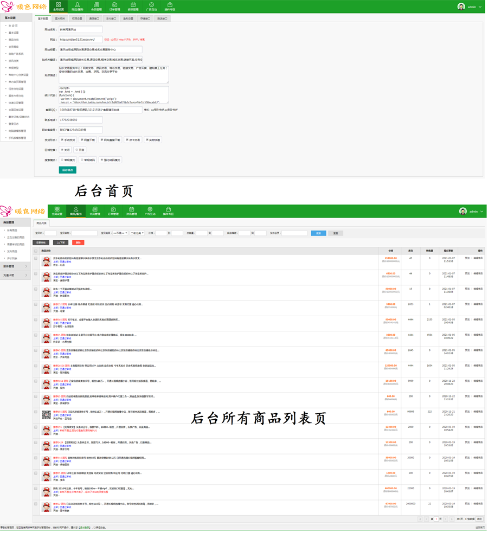Open the admin dropdown arrow in the top header

click(x=480, y=7)
